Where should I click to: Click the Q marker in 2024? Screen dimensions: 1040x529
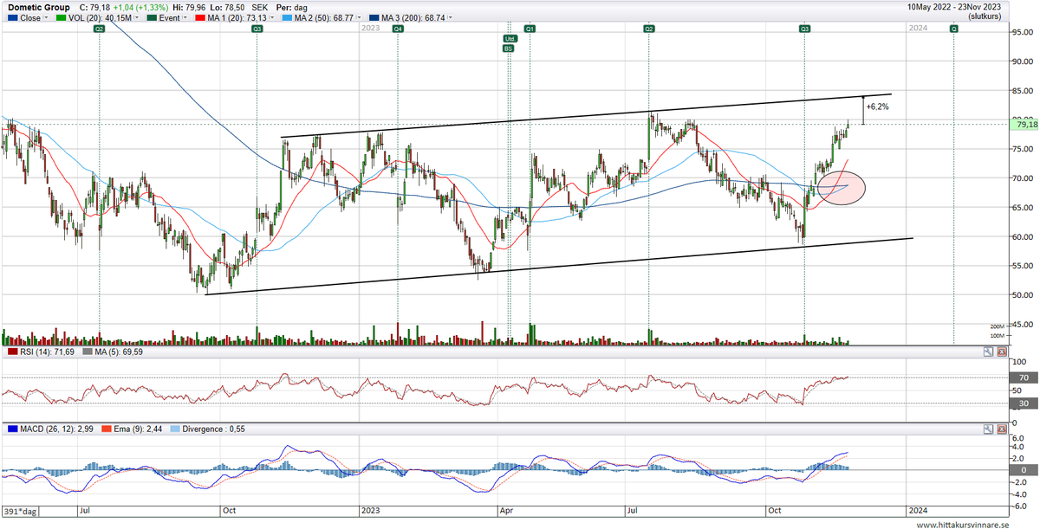953,29
